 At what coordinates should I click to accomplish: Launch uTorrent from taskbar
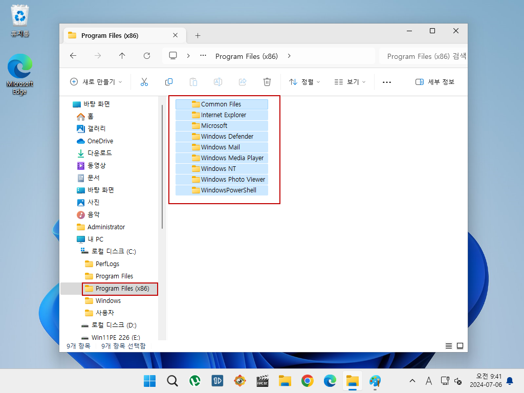(195, 381)
